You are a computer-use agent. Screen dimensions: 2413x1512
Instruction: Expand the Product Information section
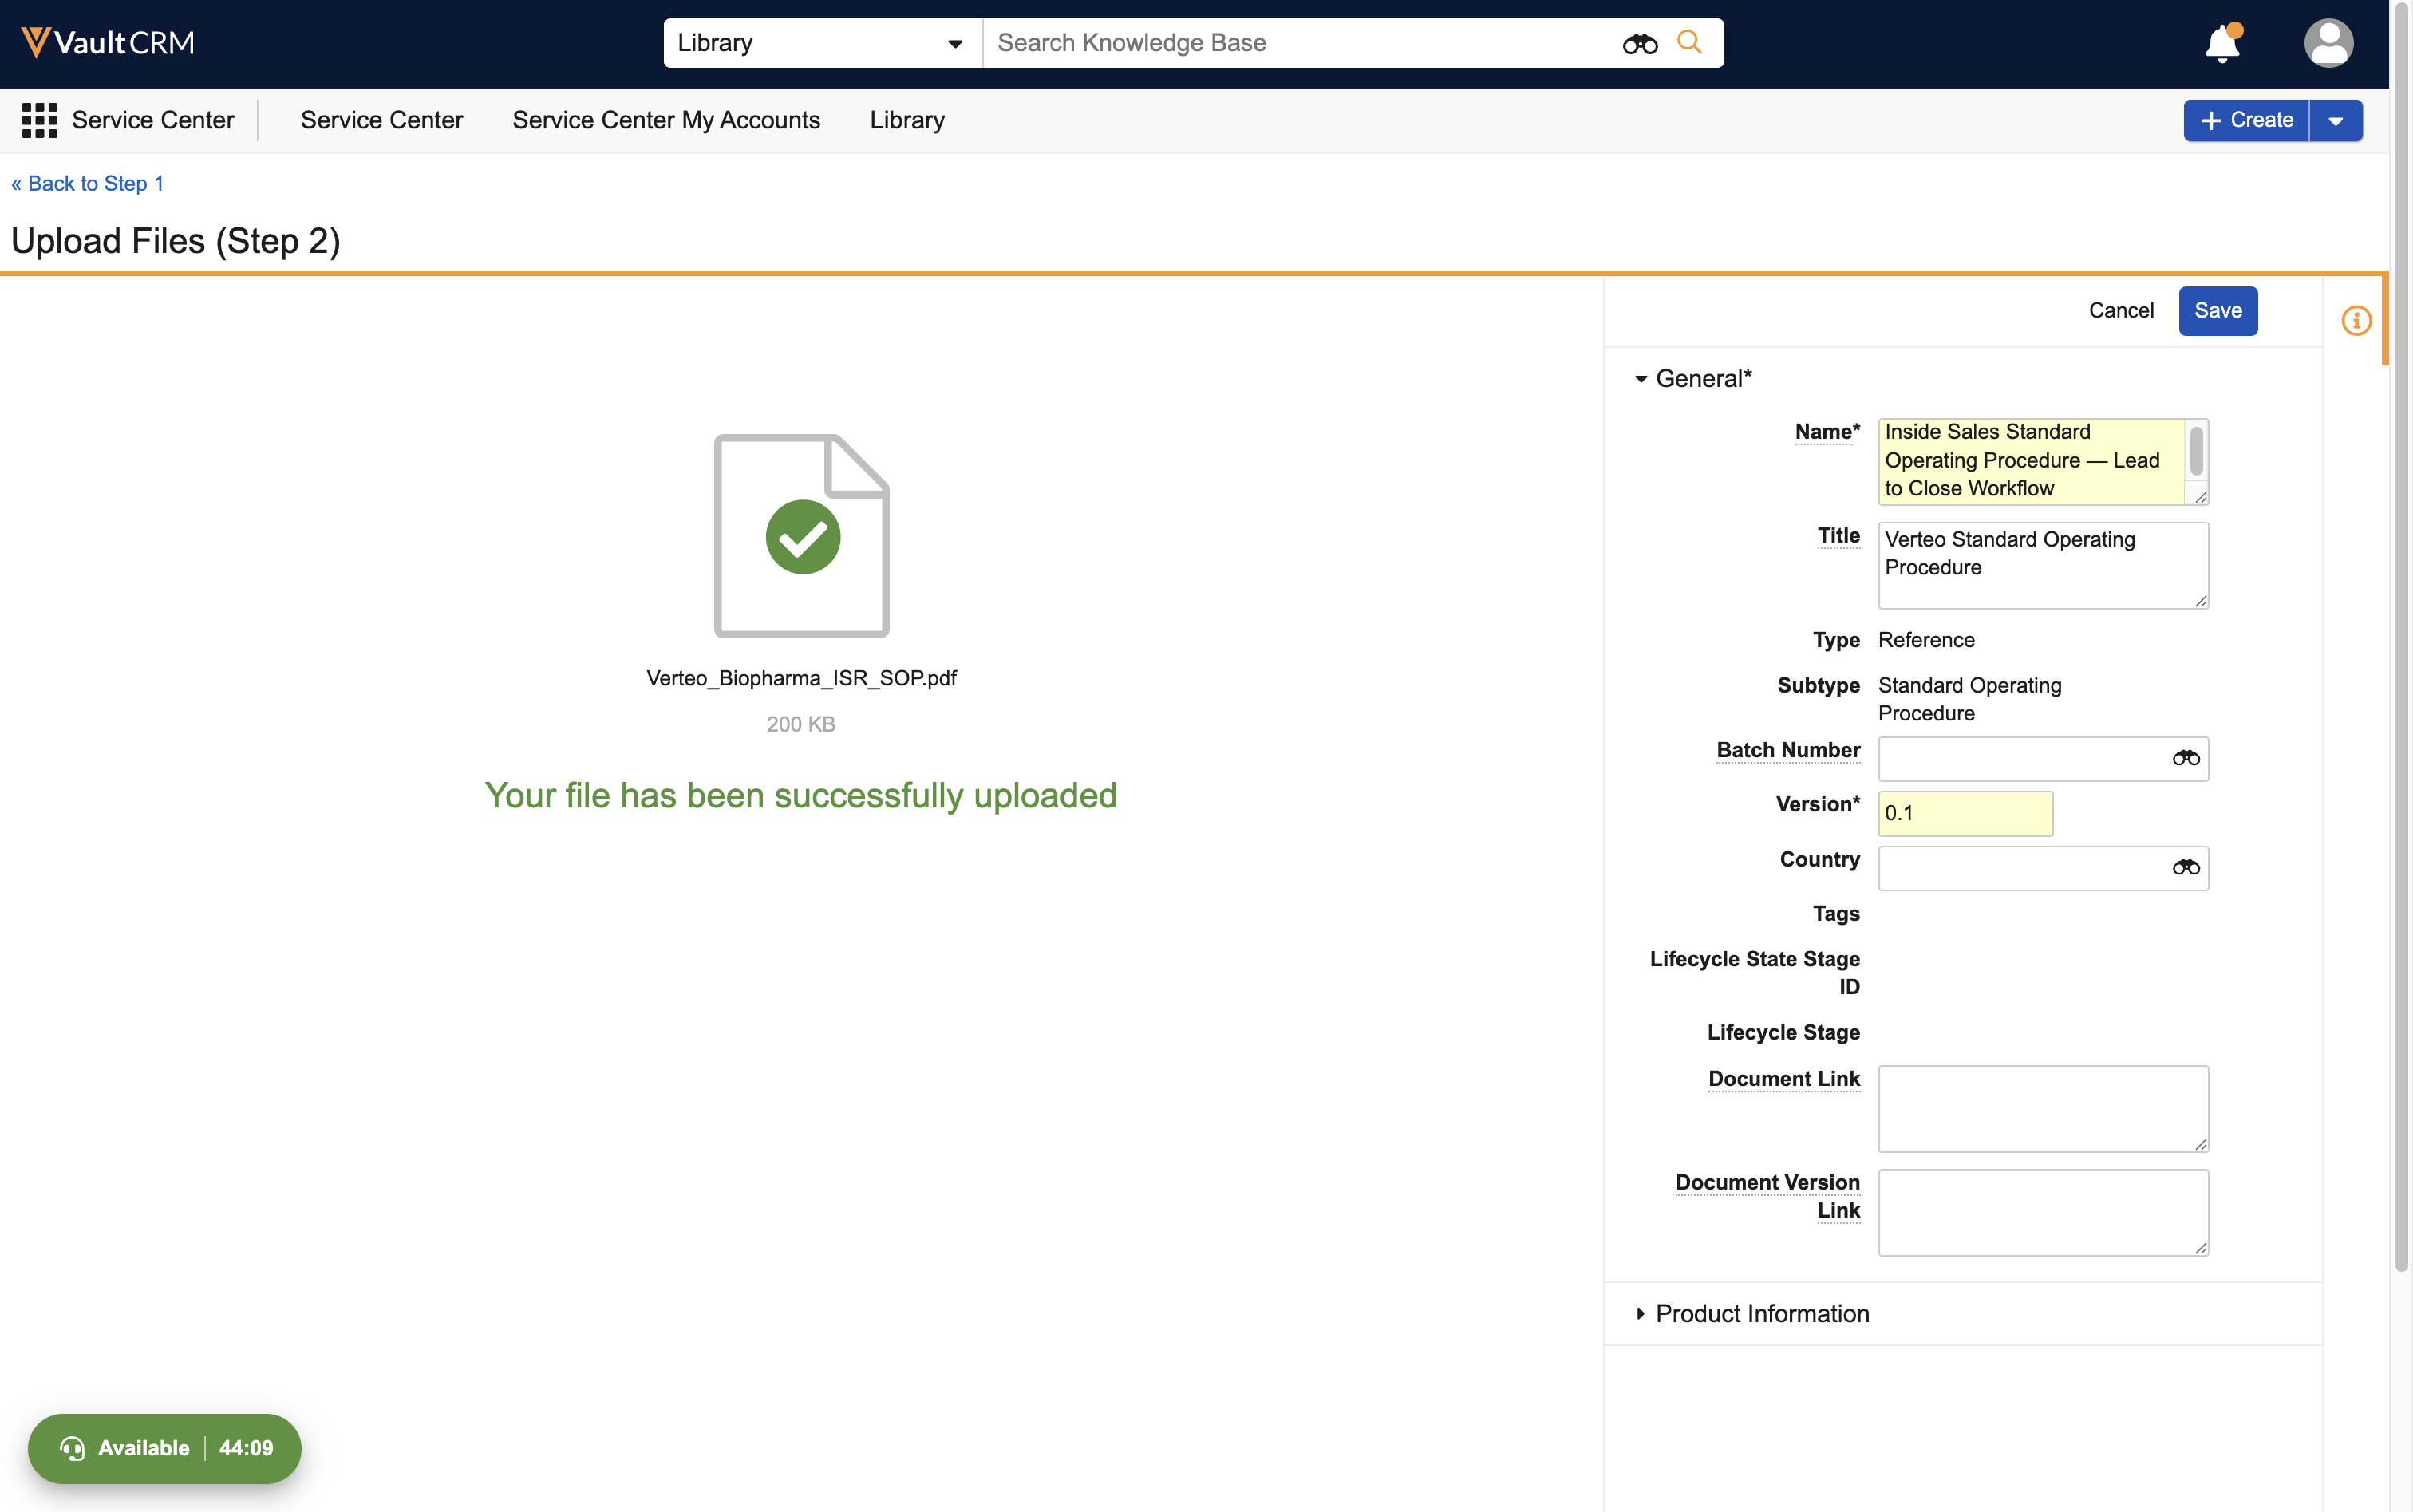1762,1313
